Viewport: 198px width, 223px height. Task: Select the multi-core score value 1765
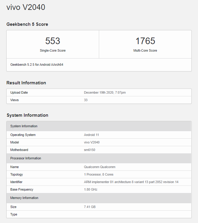tap(145, 41)
